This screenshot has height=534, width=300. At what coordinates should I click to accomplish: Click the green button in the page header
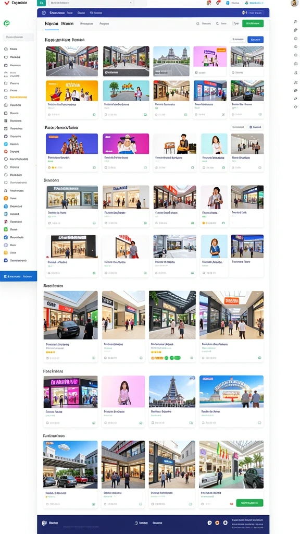(x=253, y=23)
